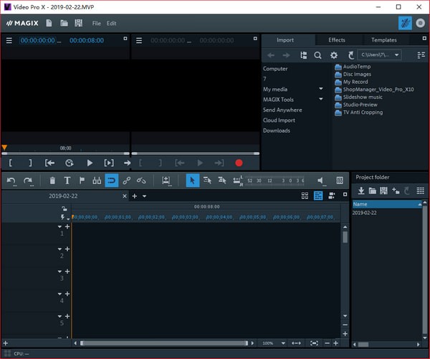Toggle the timeline track lock icon
The width and height of the screenshot is (430, 359).
(x=64, y=209)
